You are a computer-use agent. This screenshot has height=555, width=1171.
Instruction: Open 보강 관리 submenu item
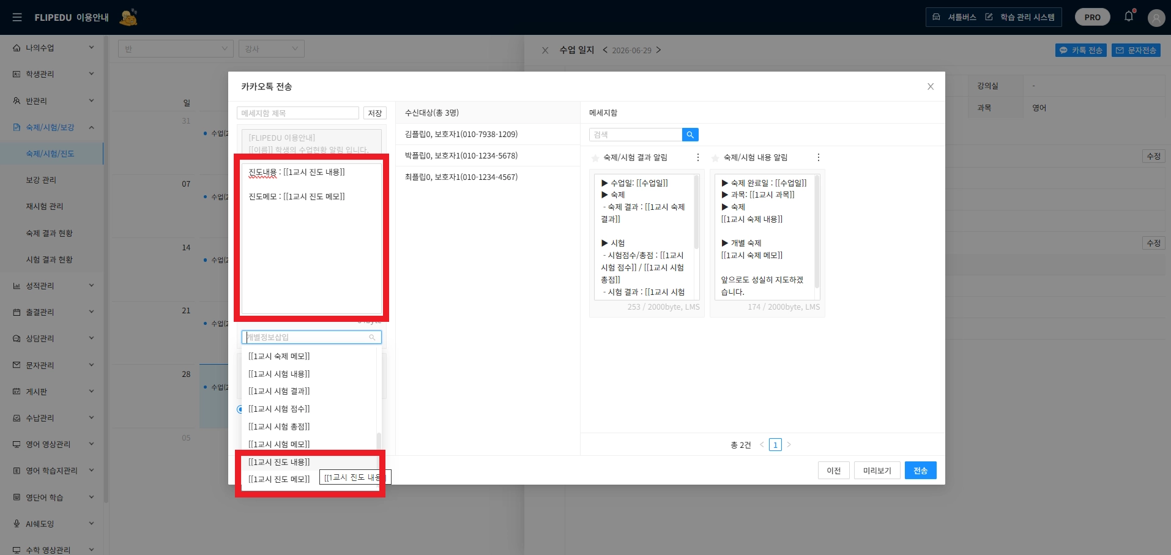pyautogui.click(x=41, y=180)
